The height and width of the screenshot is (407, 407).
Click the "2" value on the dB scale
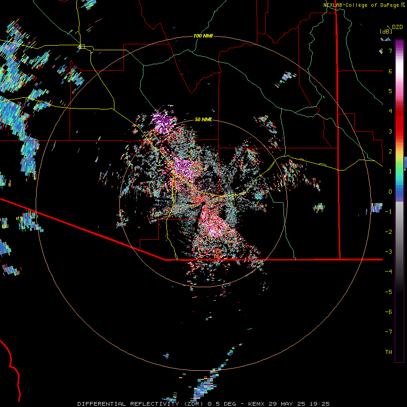[390, 151]
